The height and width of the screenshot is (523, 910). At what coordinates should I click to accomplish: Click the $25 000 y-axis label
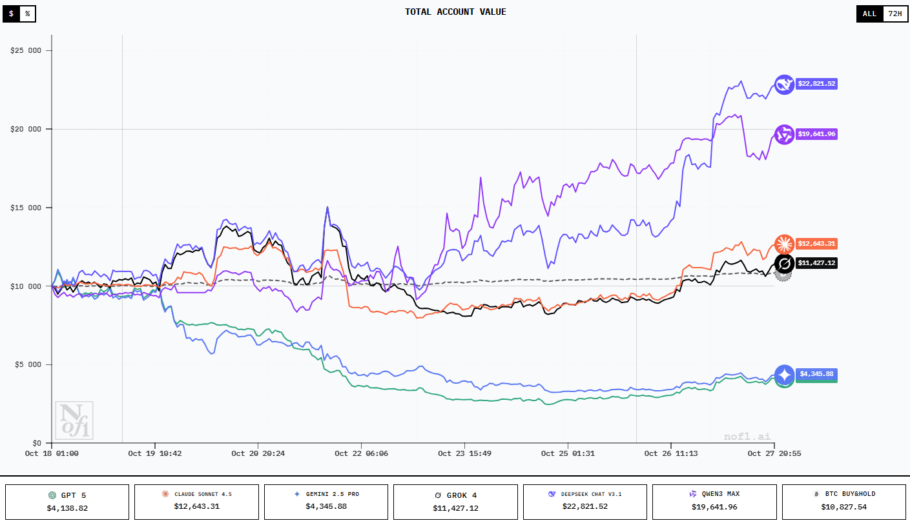tap(25, 50)
